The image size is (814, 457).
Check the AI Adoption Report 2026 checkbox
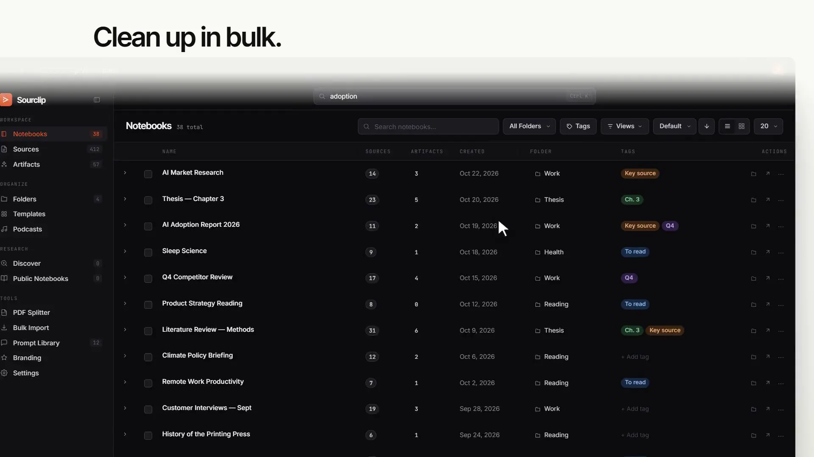click(148, 226)
